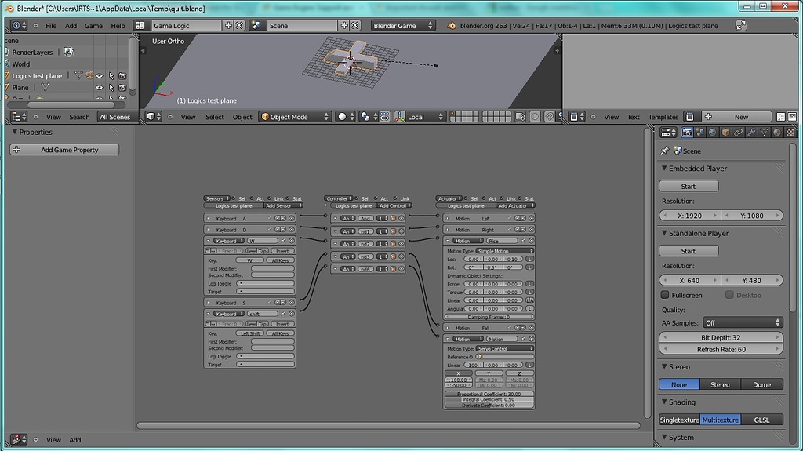The height and width of the screenshot is (451, 803).
Task: Open the Object properties tab (cube icon)
Action: click(x=725, y=133)
